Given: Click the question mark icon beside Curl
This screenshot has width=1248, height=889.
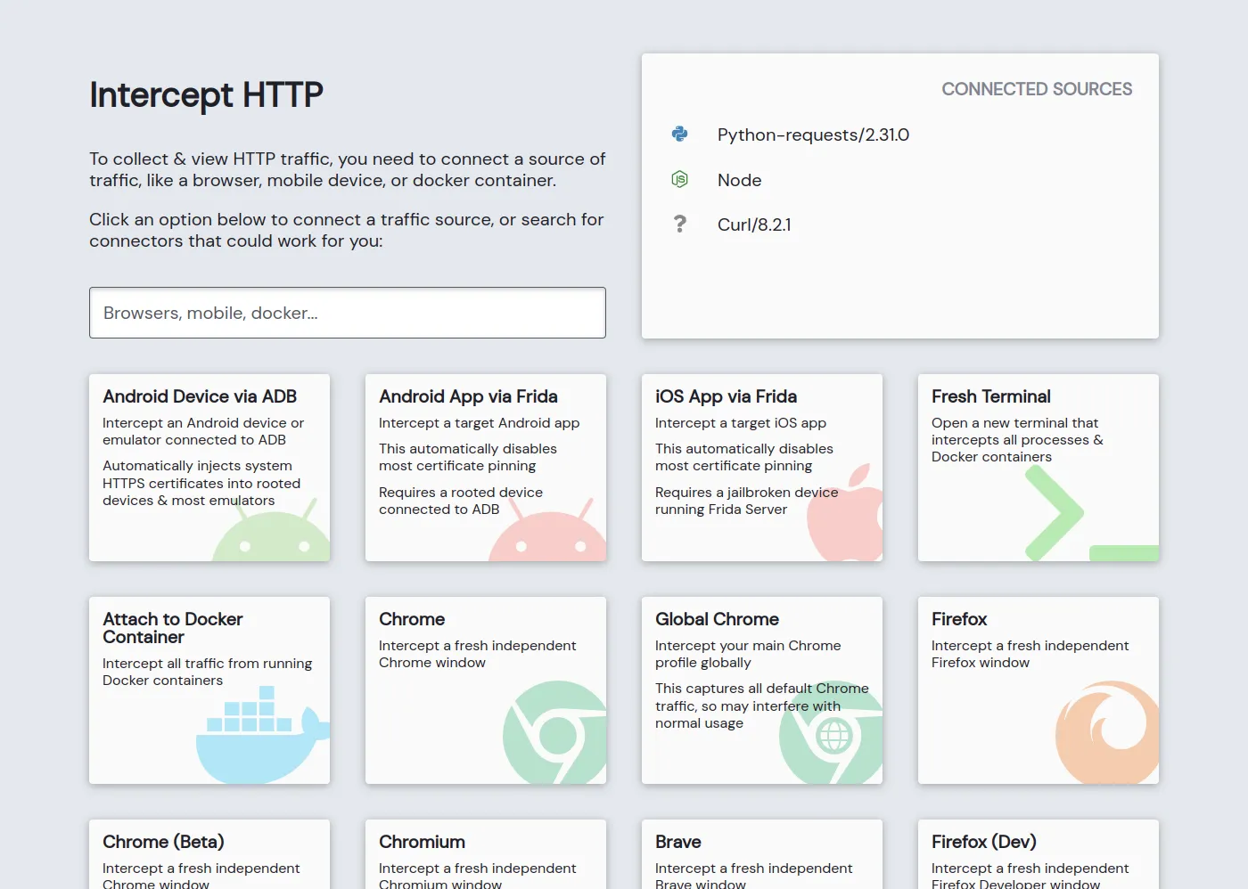Looking at the screenshot, I should coord(679,224).
